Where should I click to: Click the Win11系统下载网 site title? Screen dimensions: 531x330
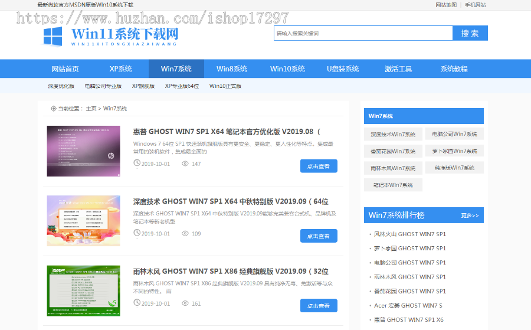(x=124, y=34)
